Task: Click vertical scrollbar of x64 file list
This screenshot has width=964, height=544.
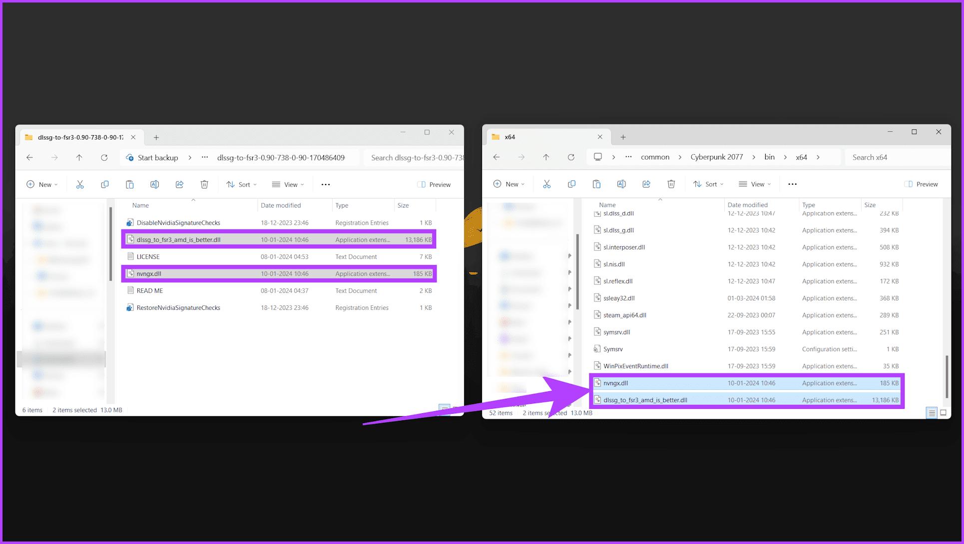Action: click(947, 377)
